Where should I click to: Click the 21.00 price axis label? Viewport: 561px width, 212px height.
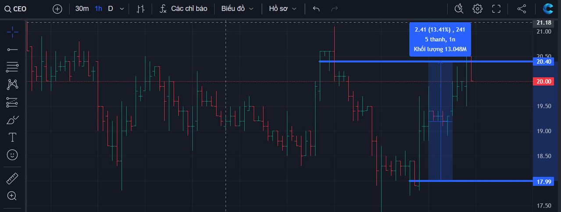click(x=544, y=32)
